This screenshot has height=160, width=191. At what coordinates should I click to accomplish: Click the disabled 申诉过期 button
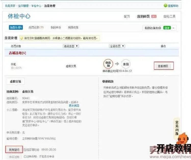point(14,157)
